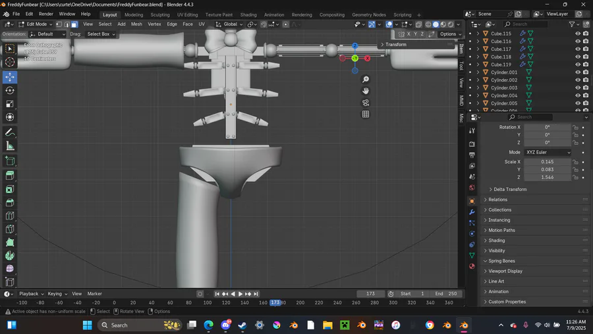Enable vertex select mode

[x=59, y=24]
